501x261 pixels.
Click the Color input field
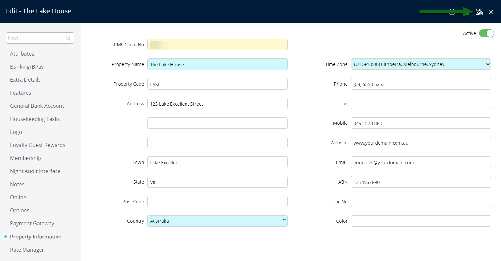[421, 221]
